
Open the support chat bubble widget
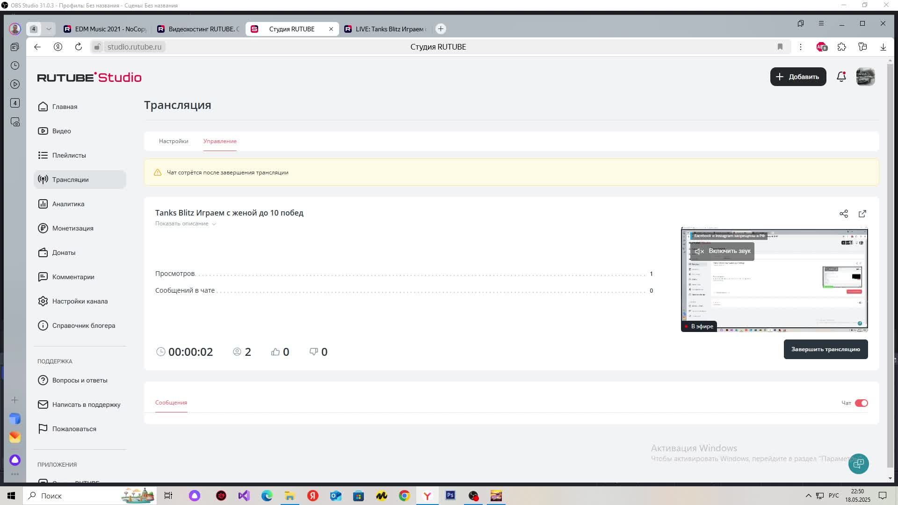point(858,463)
